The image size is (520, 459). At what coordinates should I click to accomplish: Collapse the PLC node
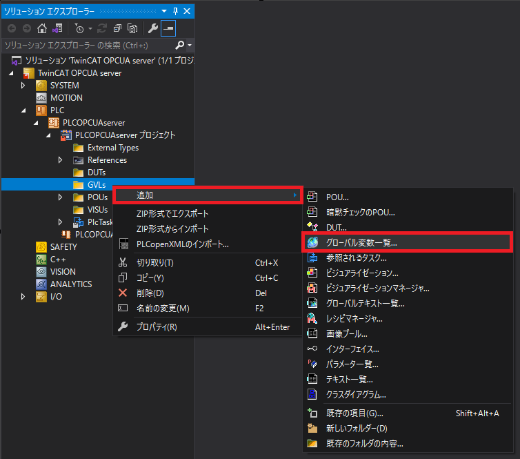click(x=24, y=110)
